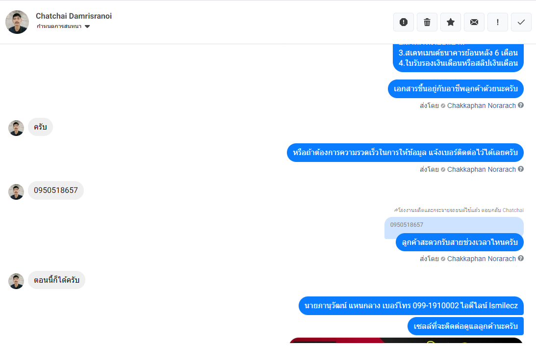Open the image attachment at the bottom

[x=406, y=341]
